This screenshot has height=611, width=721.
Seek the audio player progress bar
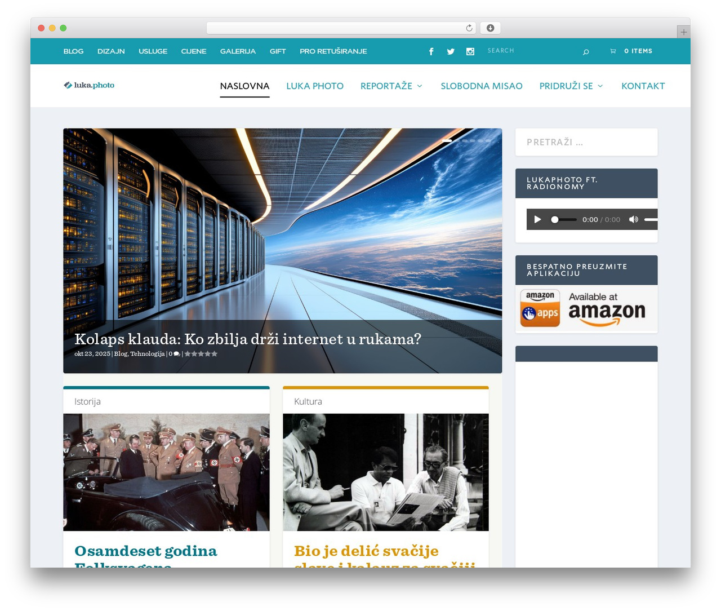564,220
